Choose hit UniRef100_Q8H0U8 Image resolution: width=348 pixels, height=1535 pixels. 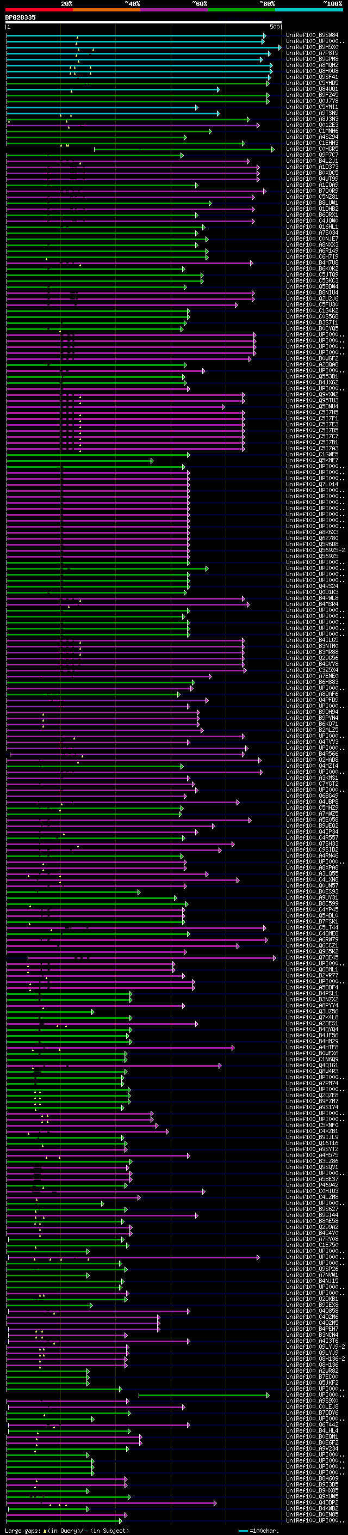click(312, 71)
